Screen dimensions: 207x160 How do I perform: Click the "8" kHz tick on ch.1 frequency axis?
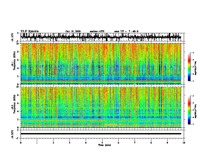(x=18, y=52)
